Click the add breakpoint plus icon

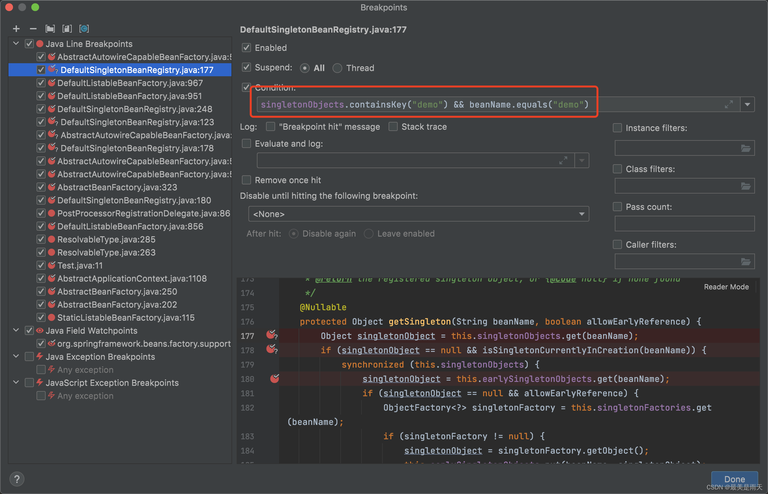(x=16, y=29)
